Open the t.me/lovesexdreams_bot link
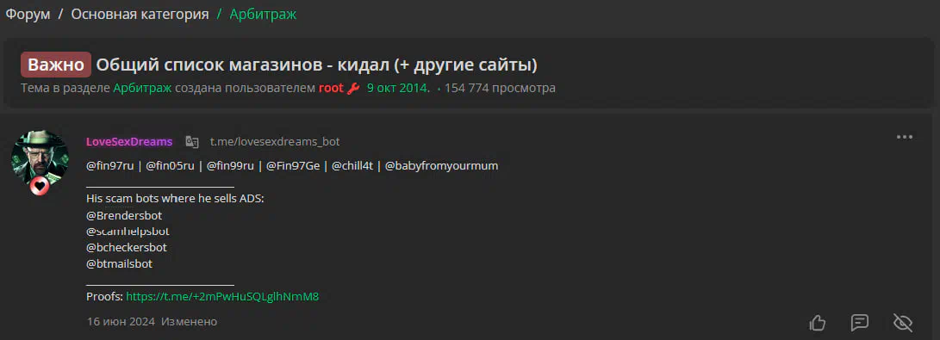The image size is (940, 340). click(275, 142)
